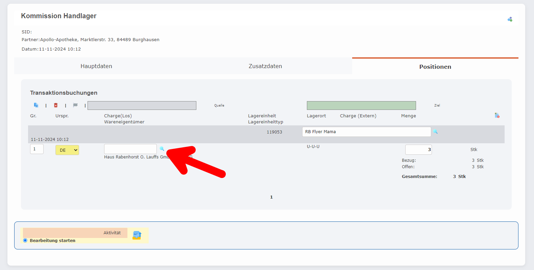Go to page 1 in pagination
The image size is (534, 270).
click(271, 197)
